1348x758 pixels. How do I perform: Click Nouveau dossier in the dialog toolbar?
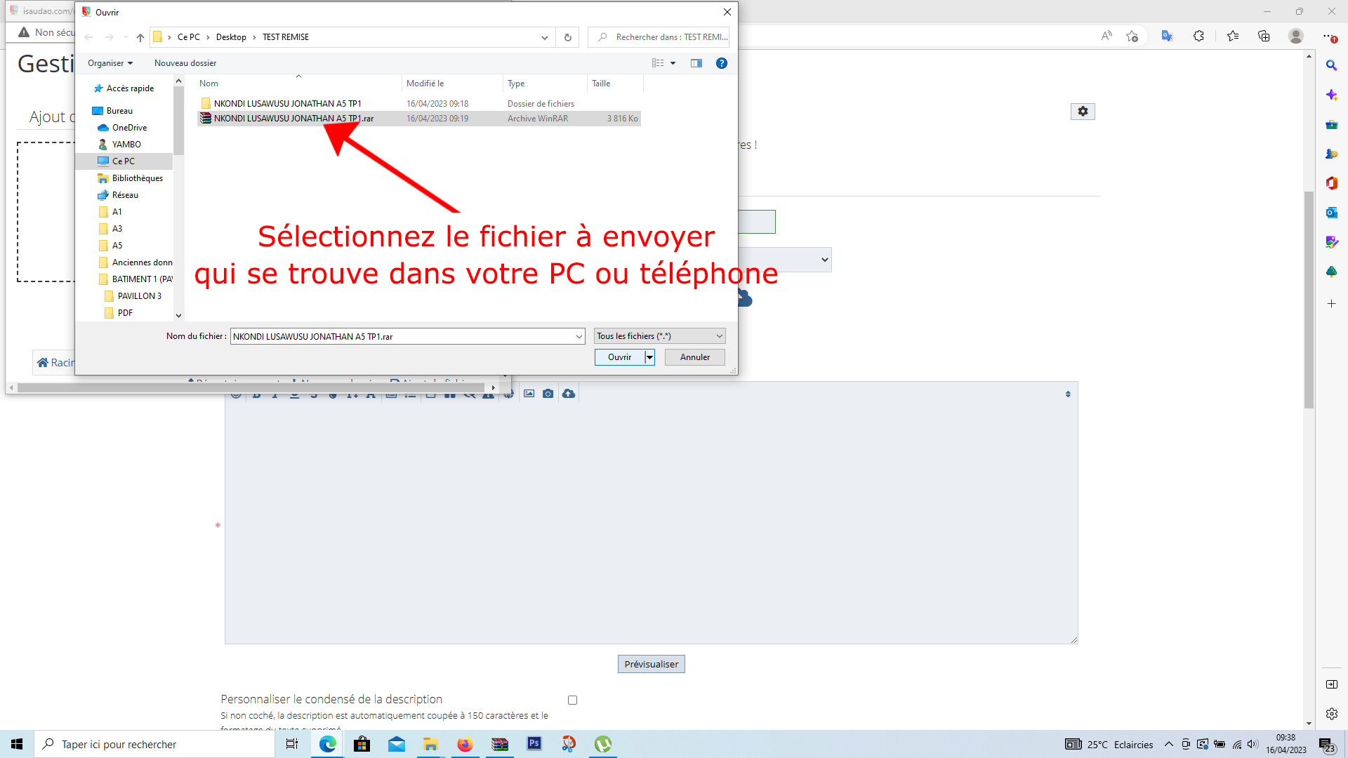[185, 63]
